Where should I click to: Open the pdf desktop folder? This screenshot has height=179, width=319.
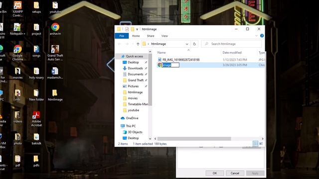tap(18, 161)
